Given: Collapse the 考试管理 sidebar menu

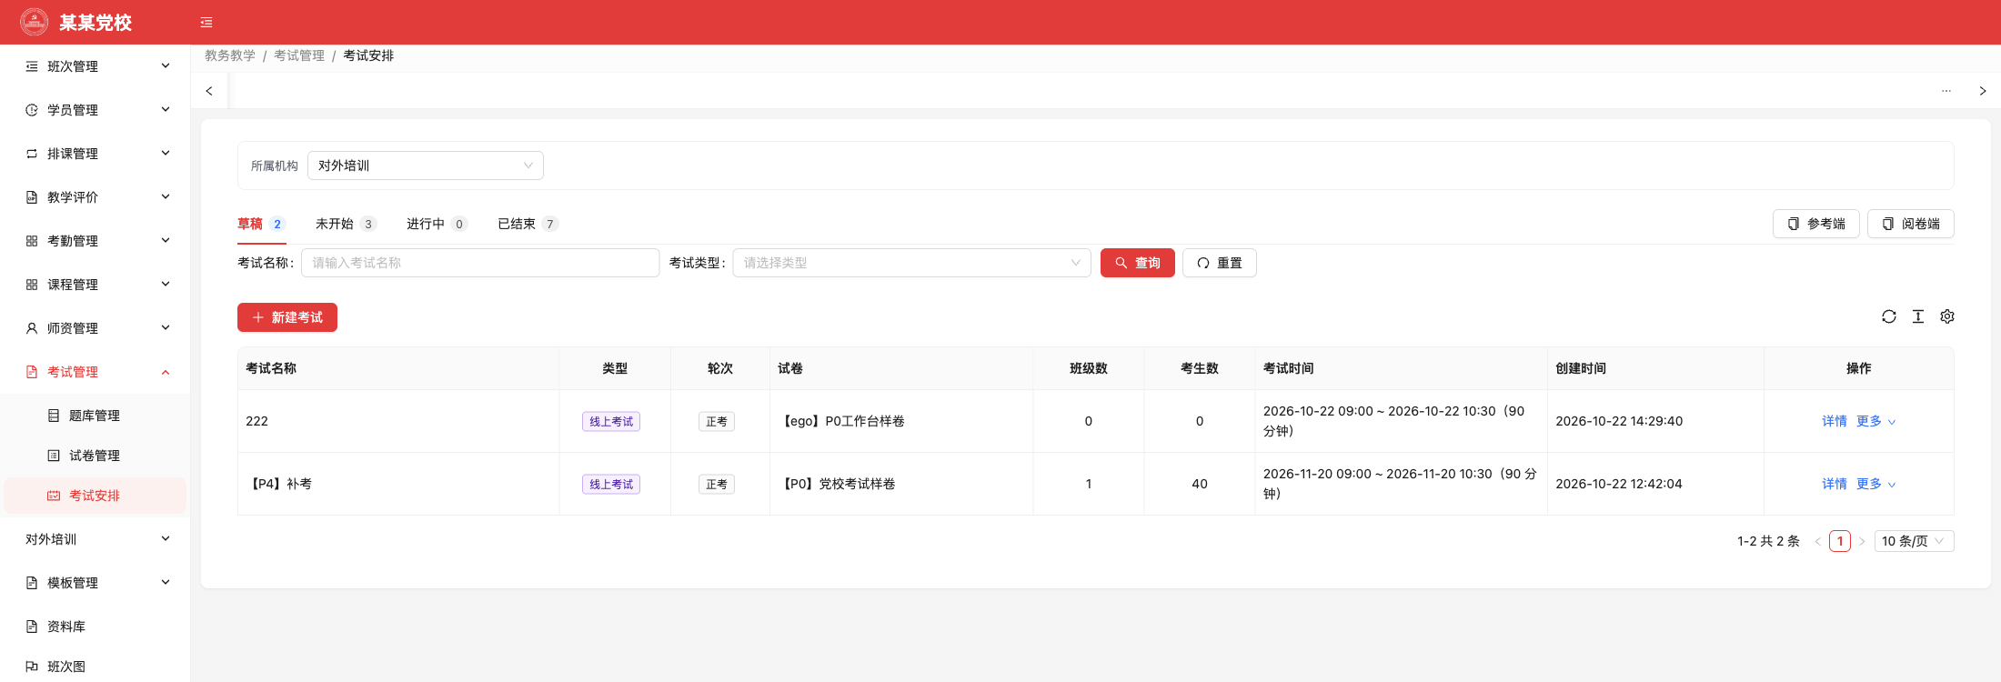Looking at the screenshot, I should tap(95, 372).
